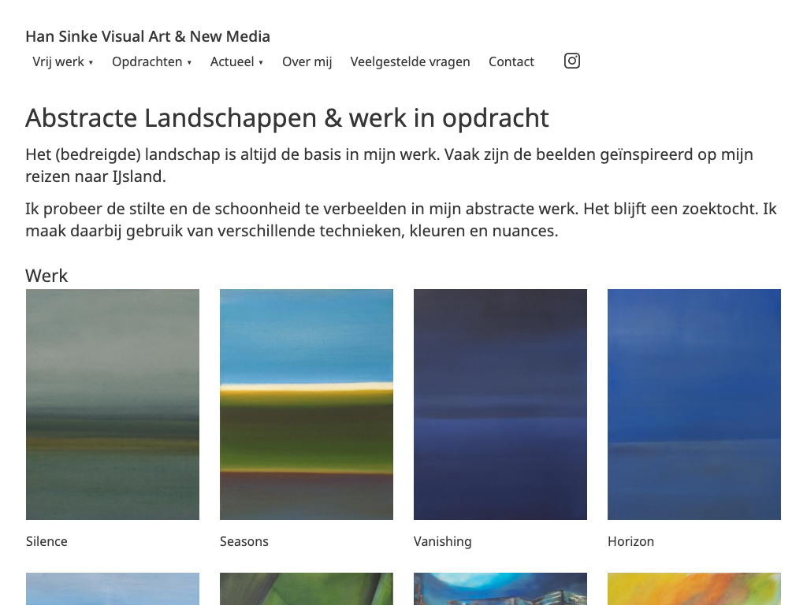Open the yellow-orange painting in second row
807x605 pixels.
694,589
